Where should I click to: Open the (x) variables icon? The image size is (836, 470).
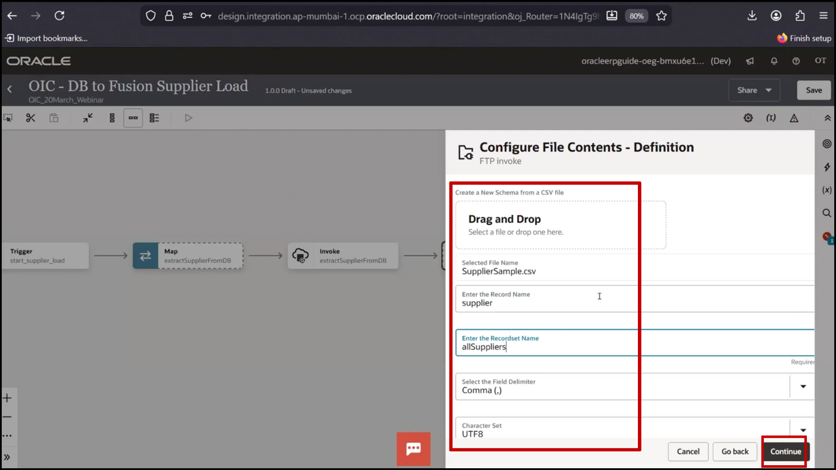point(827,190)
